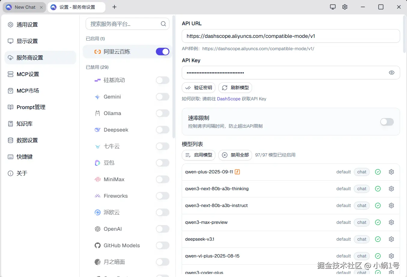Open settings gear for qwen-plus-2025-09-11

click(x=391, y=172)
